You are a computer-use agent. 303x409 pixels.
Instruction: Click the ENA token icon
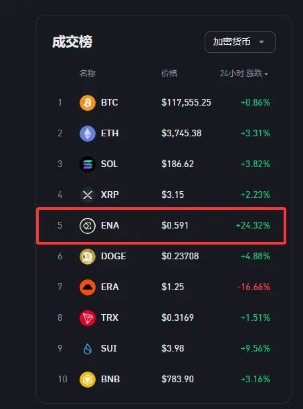click(88, 225)
